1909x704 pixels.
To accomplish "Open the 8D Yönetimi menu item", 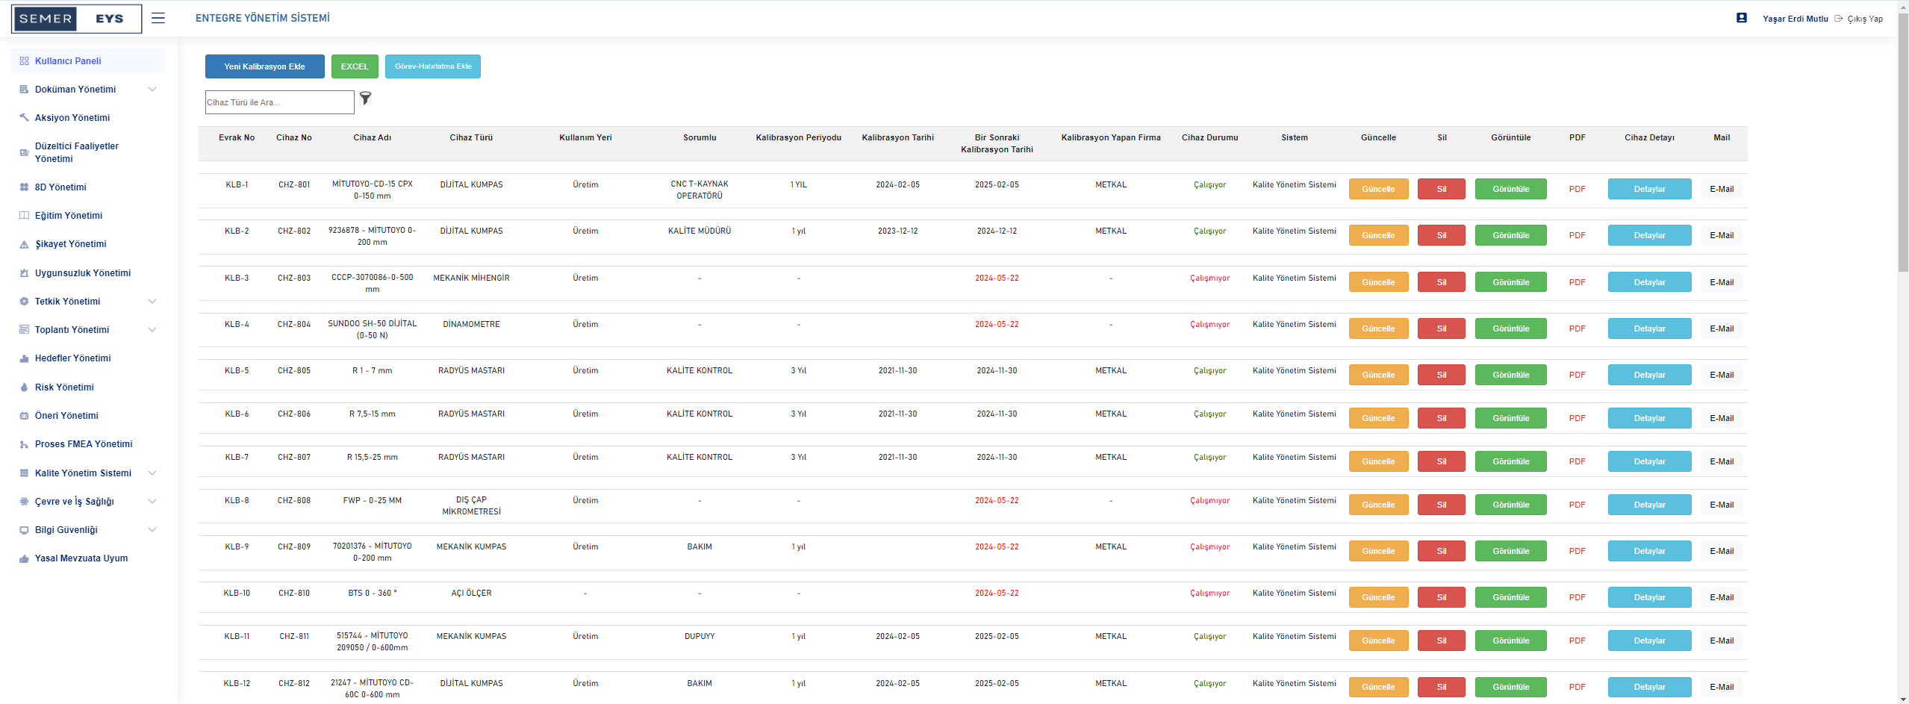I will pos(60,187).
